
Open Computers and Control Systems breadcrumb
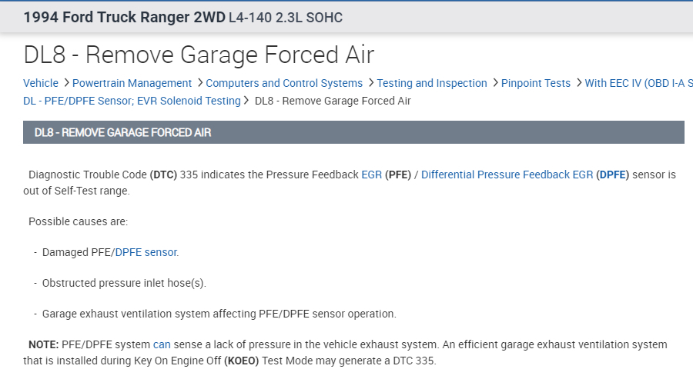(x=284, y=83)
